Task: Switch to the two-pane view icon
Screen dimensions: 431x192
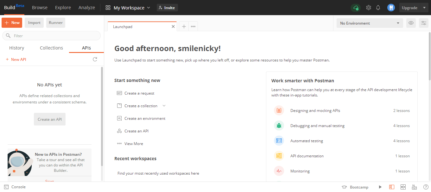Action: coord(403,187)
